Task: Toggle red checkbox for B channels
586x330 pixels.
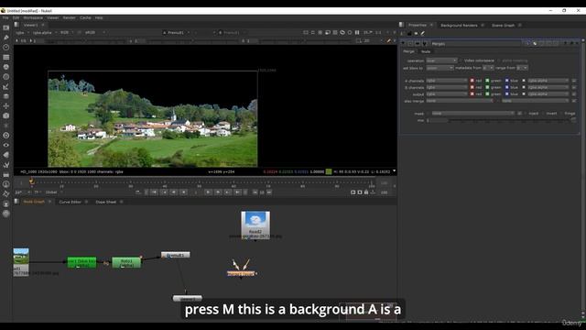Action: pyautogui.click(x=472, y=87)
